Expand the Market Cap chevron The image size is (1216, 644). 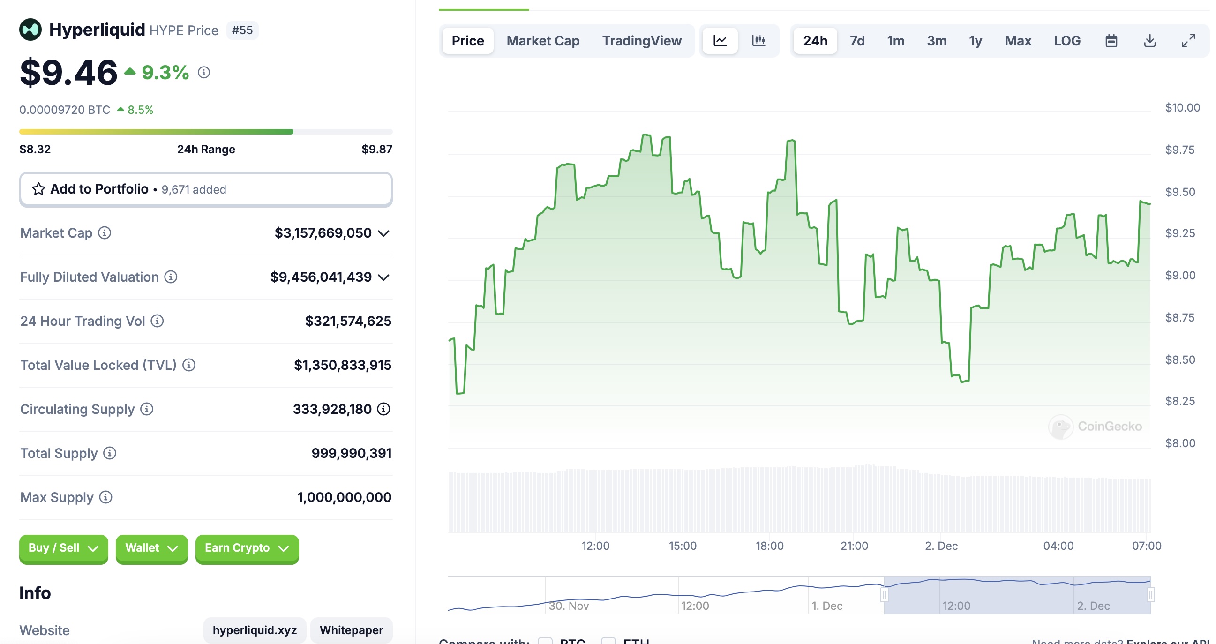[384, 233]
